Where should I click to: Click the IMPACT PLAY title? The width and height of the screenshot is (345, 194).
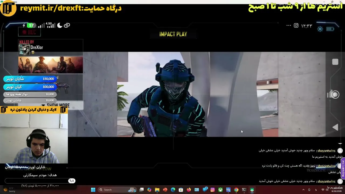(173, 34)
